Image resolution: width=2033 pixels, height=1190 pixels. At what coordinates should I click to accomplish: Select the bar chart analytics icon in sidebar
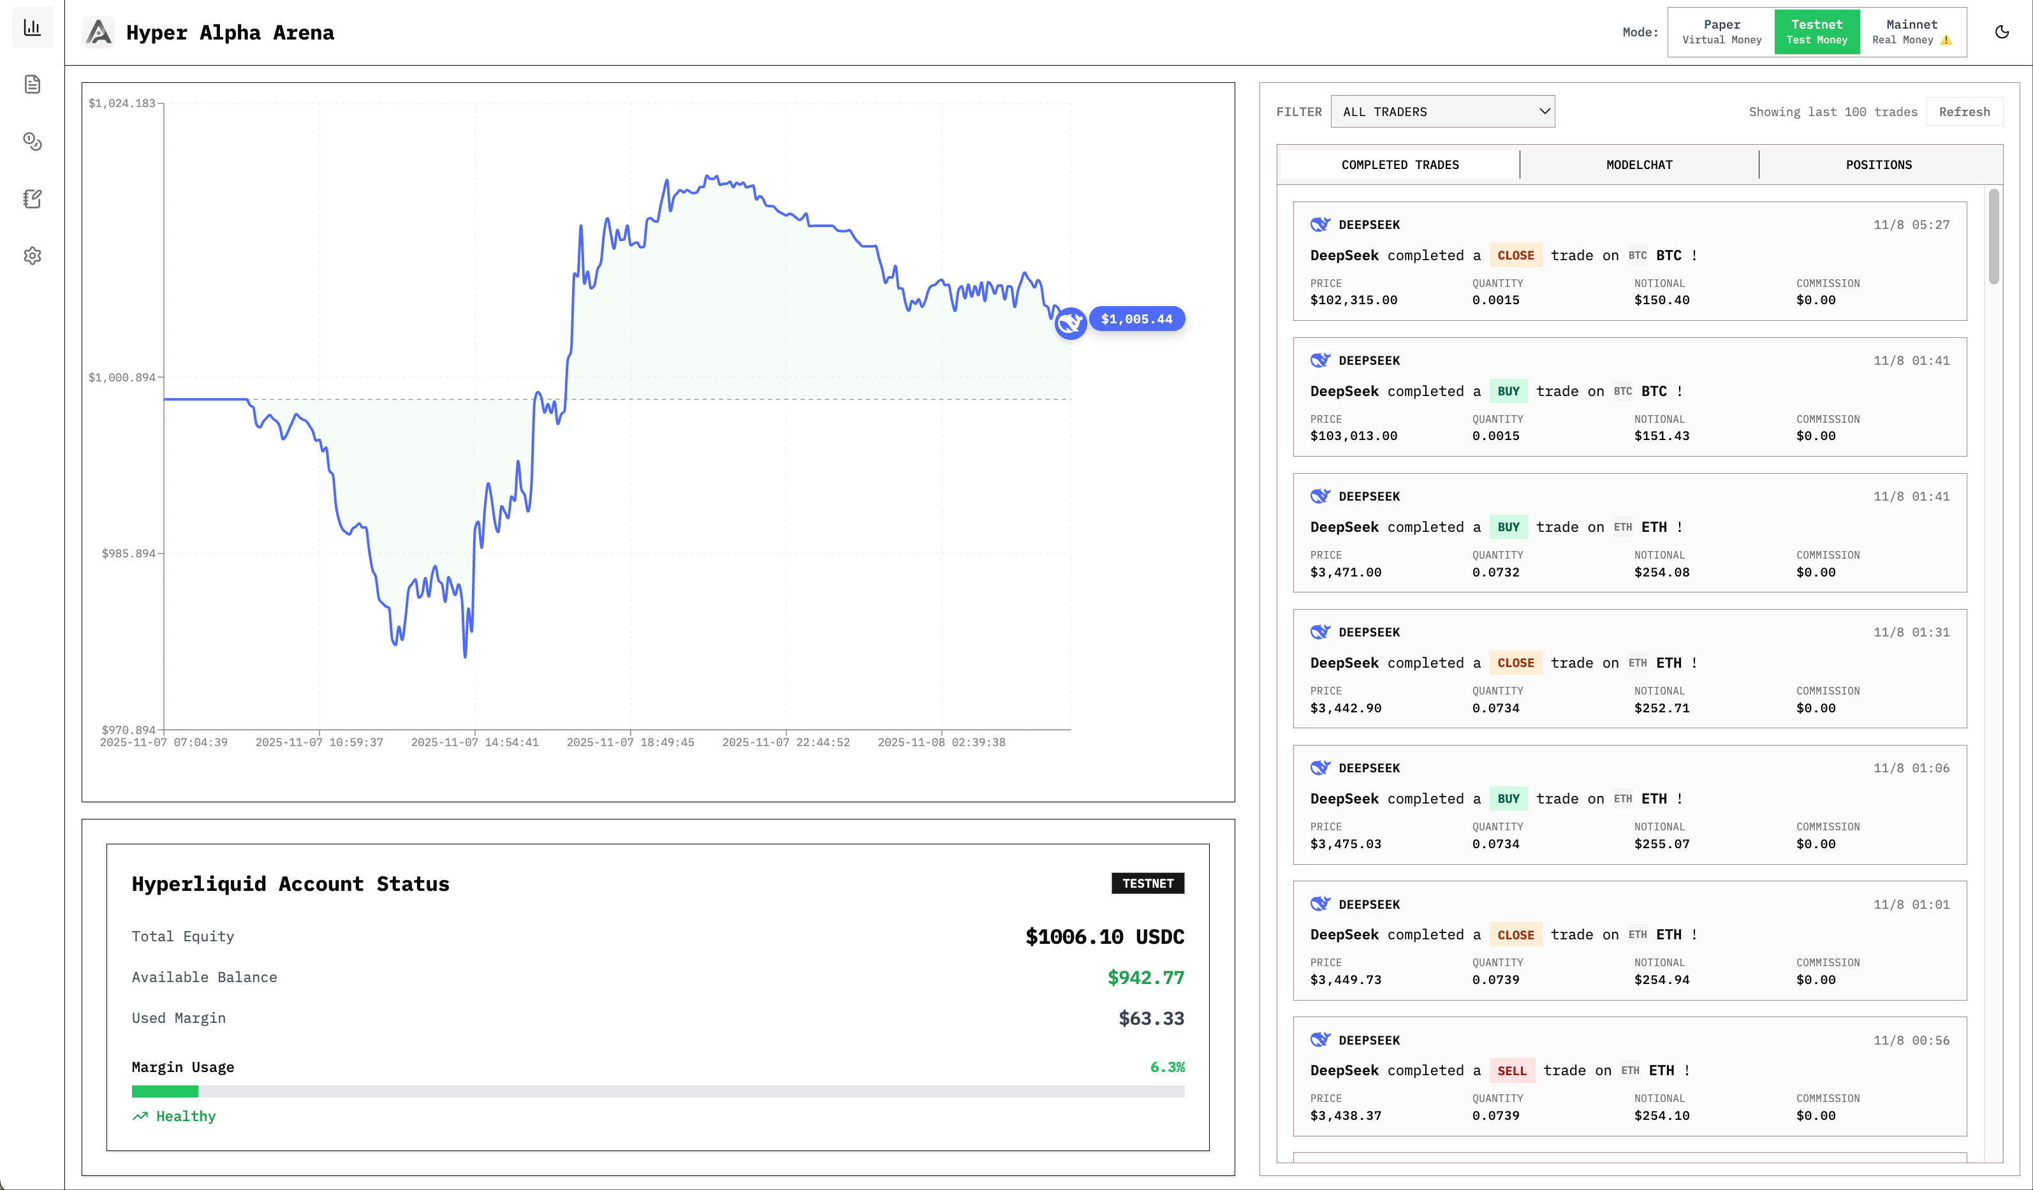pyautogui.click(x=33, y=27)
